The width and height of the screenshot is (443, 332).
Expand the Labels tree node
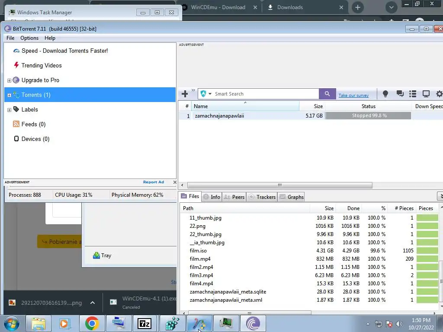point(9,110)
